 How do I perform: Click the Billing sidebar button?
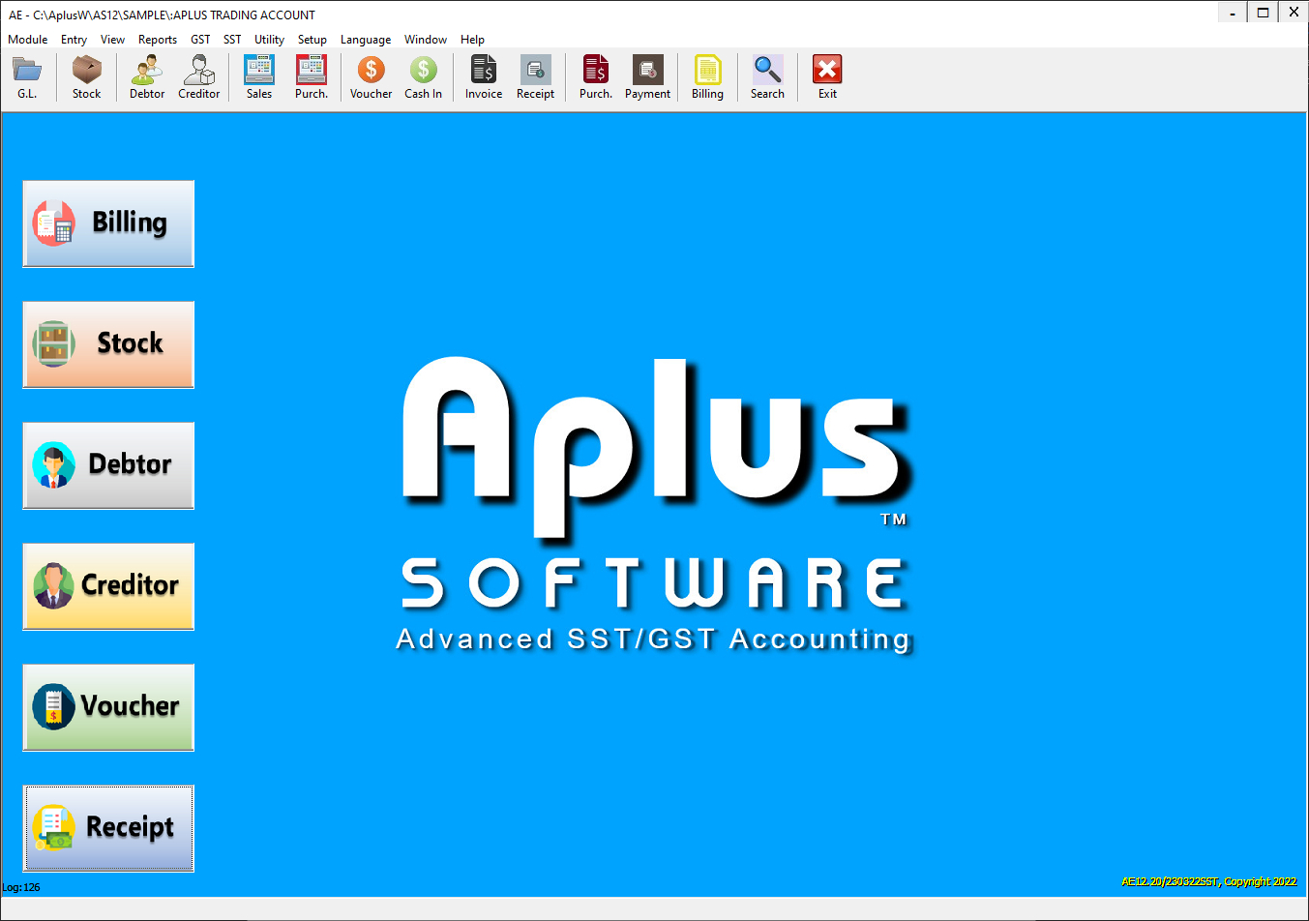pos(107,223)
